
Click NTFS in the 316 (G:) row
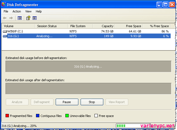coord(73,36)
